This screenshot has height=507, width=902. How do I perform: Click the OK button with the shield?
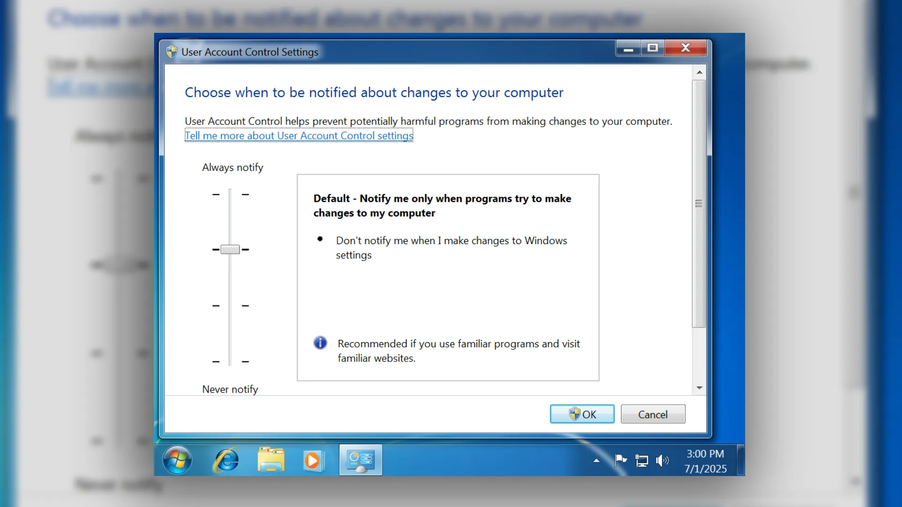(582, 414)
